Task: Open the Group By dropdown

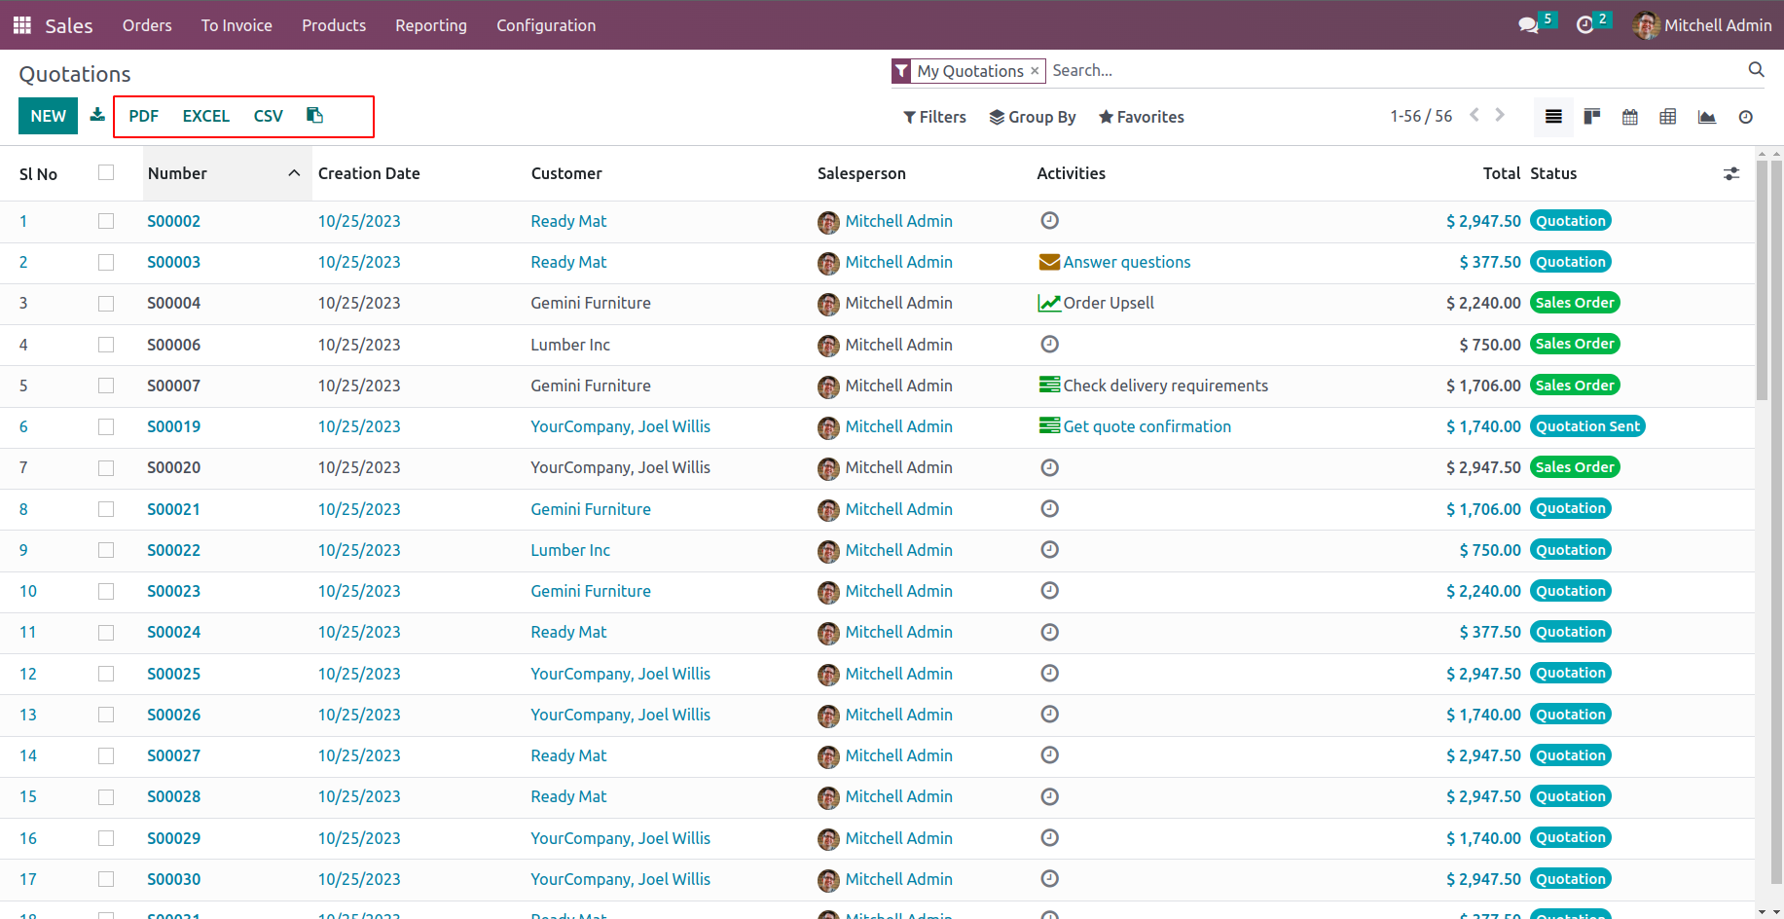Action: point(1033,117)
